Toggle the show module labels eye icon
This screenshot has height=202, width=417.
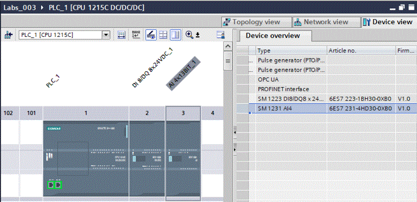pos(151,35)
